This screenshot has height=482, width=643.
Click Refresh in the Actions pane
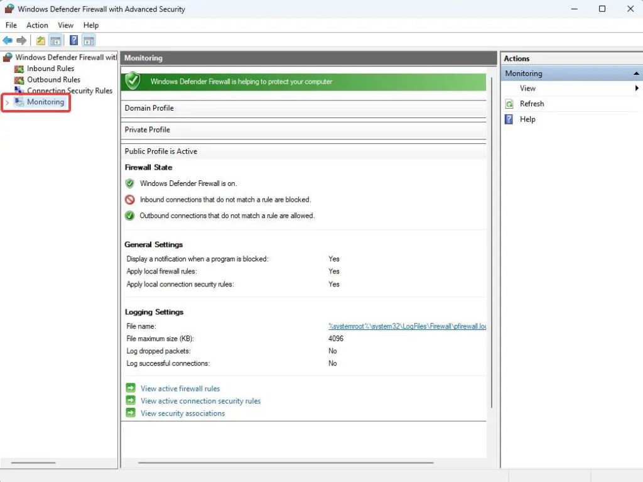[x=532, y=104]
